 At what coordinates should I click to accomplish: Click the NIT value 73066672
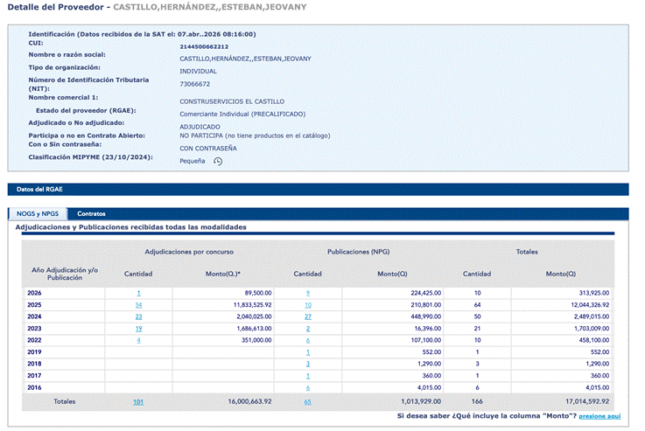(194, 84)
